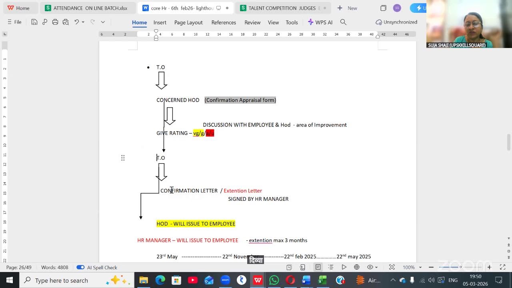Switch to Web Layout globe icon
This screenshot has height=288, width=512.
click(x=357, y=267)
